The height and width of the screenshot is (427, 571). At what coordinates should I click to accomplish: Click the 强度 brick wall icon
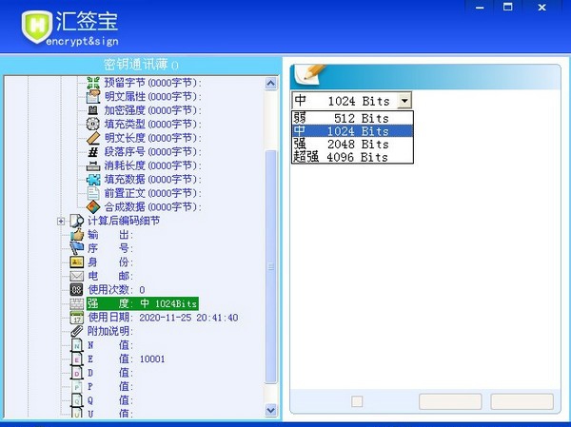pos(76,304)
